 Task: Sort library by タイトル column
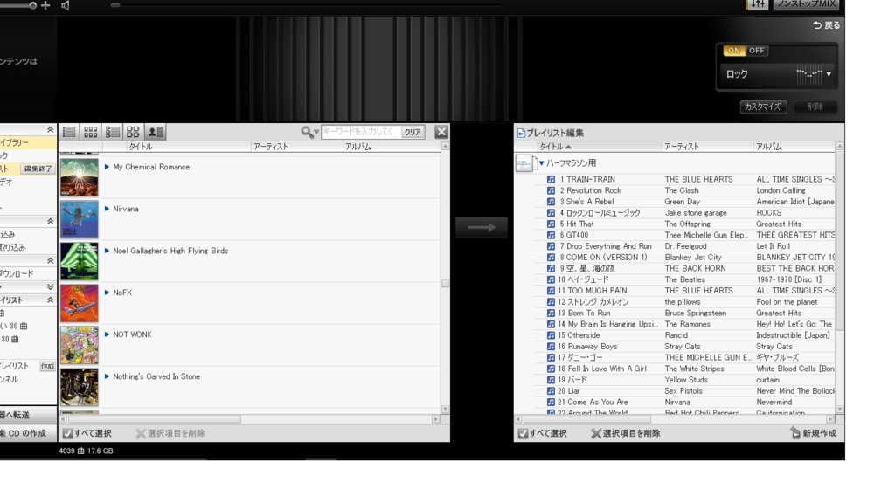pos(141,147)
